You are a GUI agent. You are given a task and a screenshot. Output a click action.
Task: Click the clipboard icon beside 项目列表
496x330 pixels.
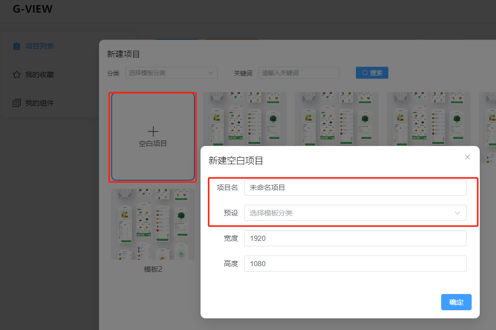(x=17, y=46)
